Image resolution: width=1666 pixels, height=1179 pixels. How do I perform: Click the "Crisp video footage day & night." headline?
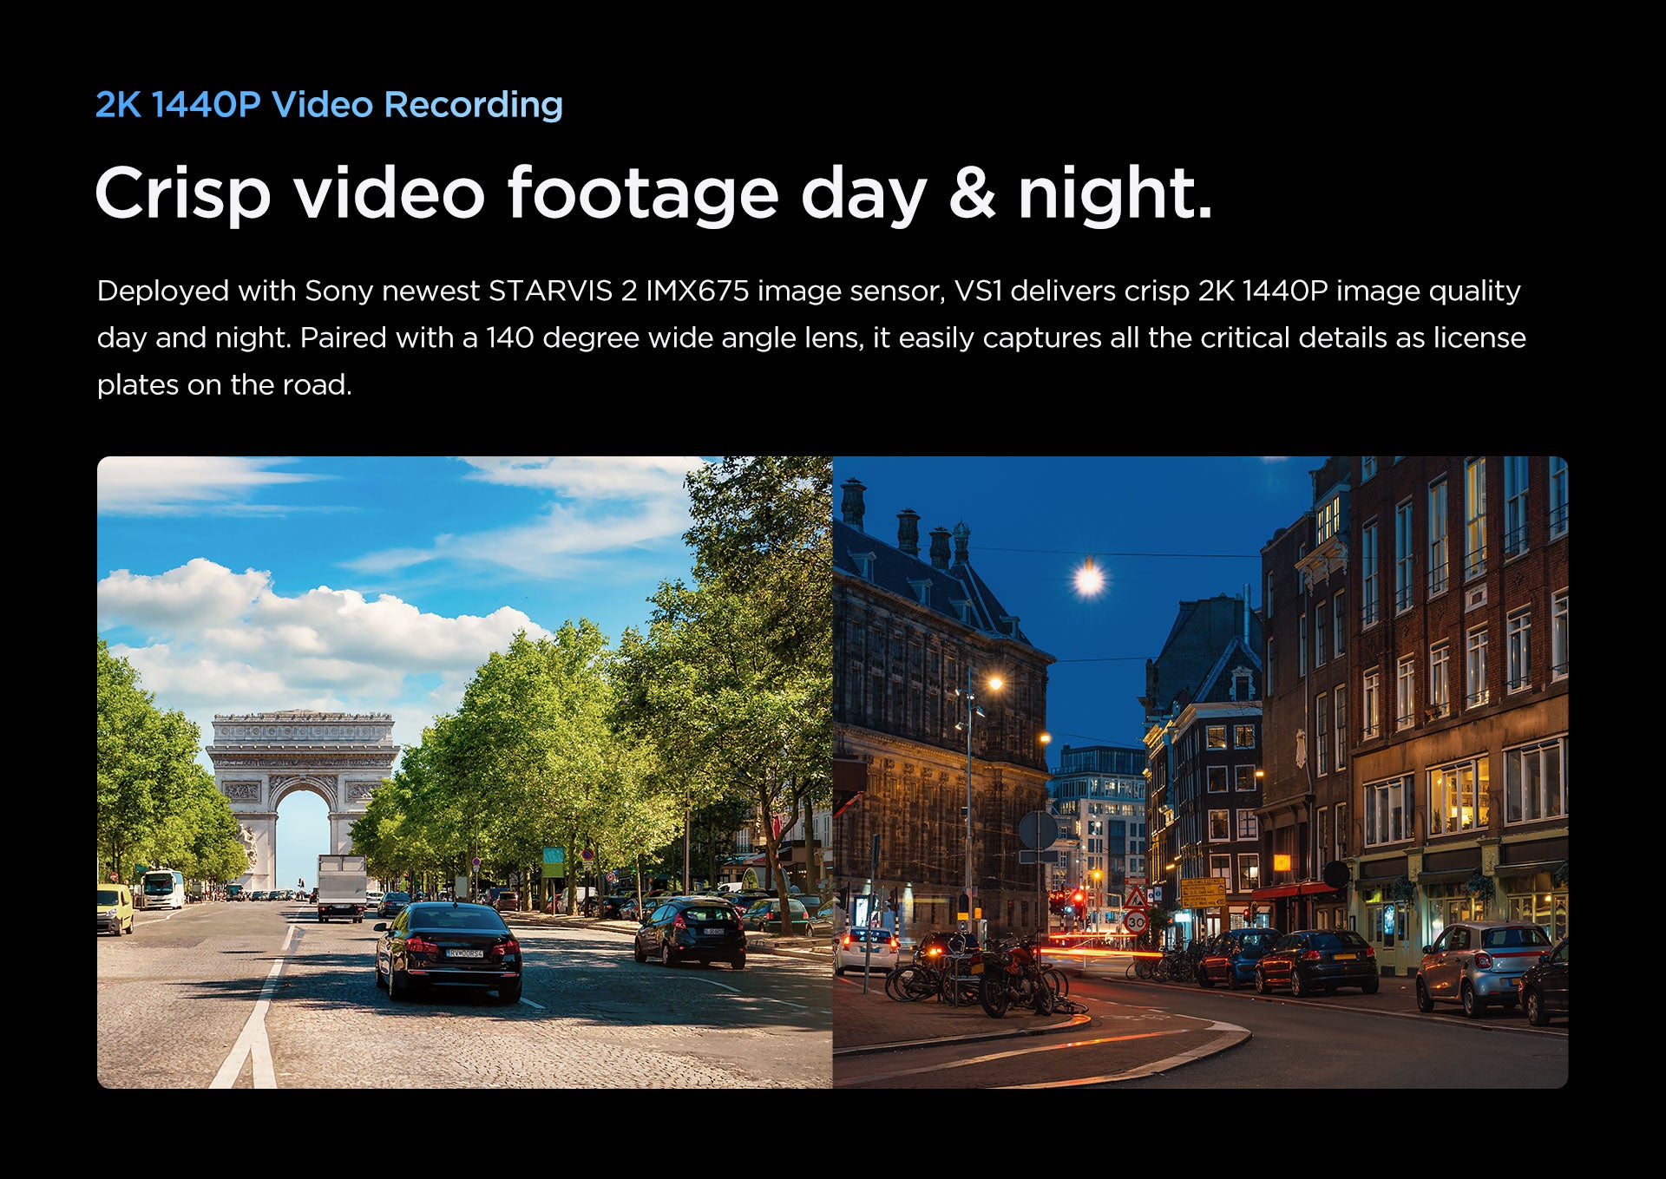pos(653,193)
